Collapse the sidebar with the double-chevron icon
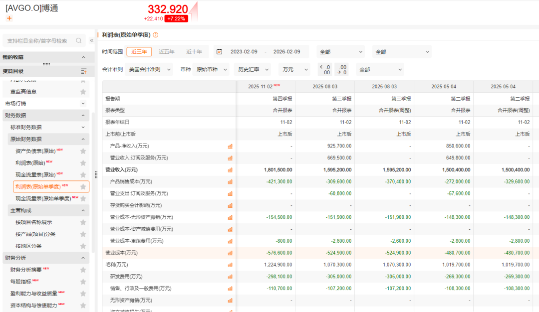This screenshot has width=539, height=312. click(x=91, y=40)
